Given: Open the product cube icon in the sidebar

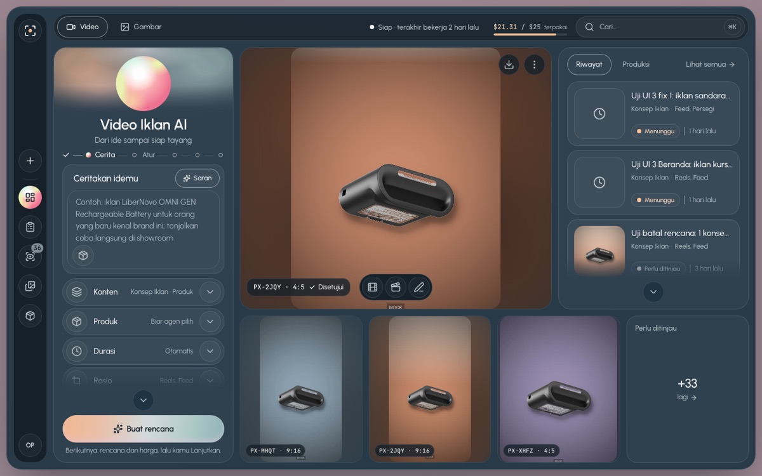Looking at the screenshot, I should tap(30, 315).
